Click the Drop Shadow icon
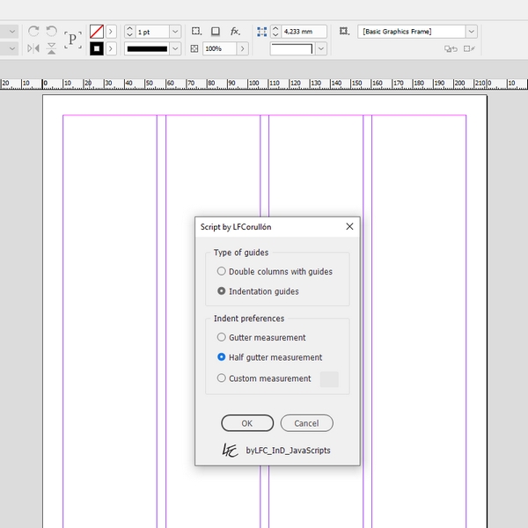 coord(216,32)
